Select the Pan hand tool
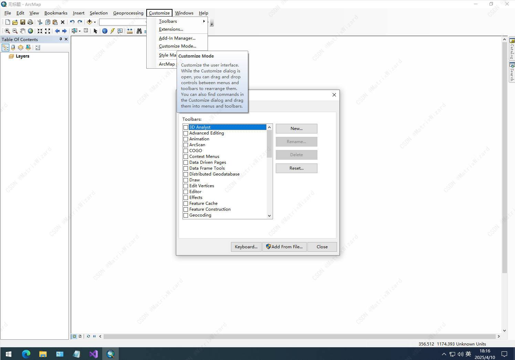515x360 pixels. coord(23,31)
